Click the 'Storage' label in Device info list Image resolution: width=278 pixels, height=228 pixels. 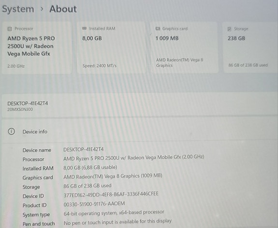point(31,187)
